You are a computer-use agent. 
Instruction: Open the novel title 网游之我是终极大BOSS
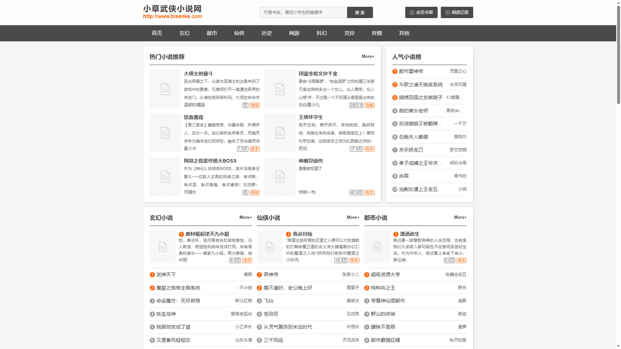210,161
